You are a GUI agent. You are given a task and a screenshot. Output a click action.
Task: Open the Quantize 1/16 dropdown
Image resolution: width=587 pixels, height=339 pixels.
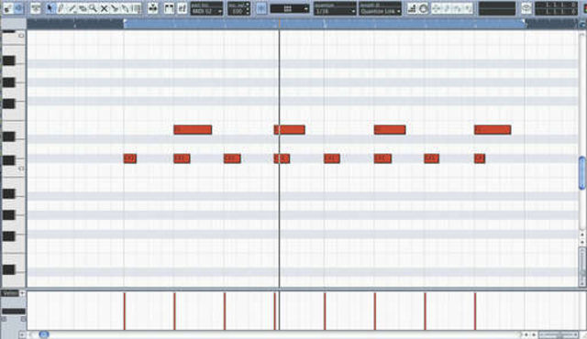[335, 8]
